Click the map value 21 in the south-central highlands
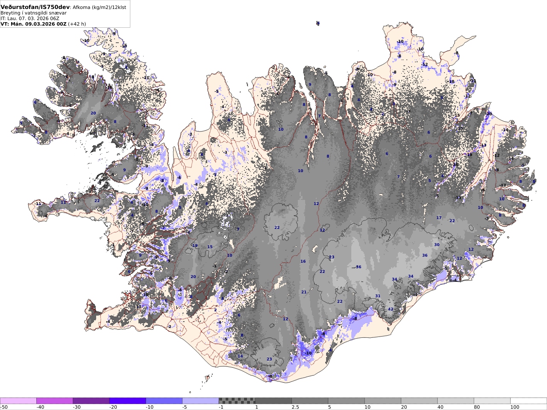547x410 pixels. (x=304, y=292)
